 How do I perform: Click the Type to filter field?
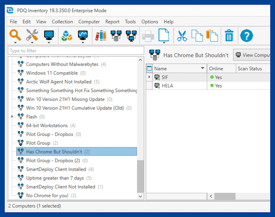pos(76,51)
